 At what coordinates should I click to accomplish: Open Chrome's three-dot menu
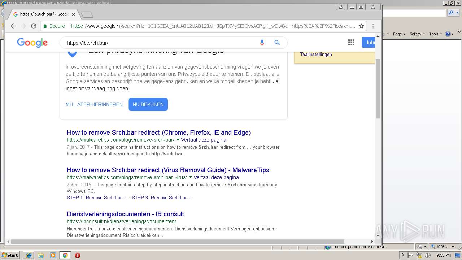point(373,26)
